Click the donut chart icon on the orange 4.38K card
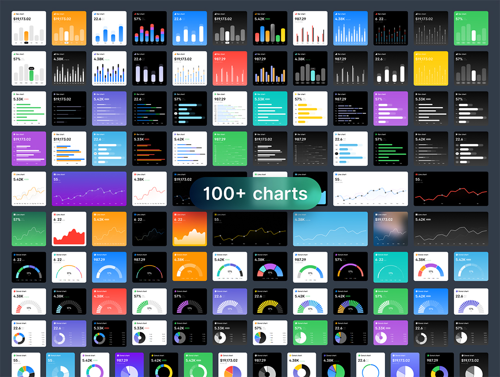Screen dimensions: 500x377 pyautogui.click(x=175, y=255)
